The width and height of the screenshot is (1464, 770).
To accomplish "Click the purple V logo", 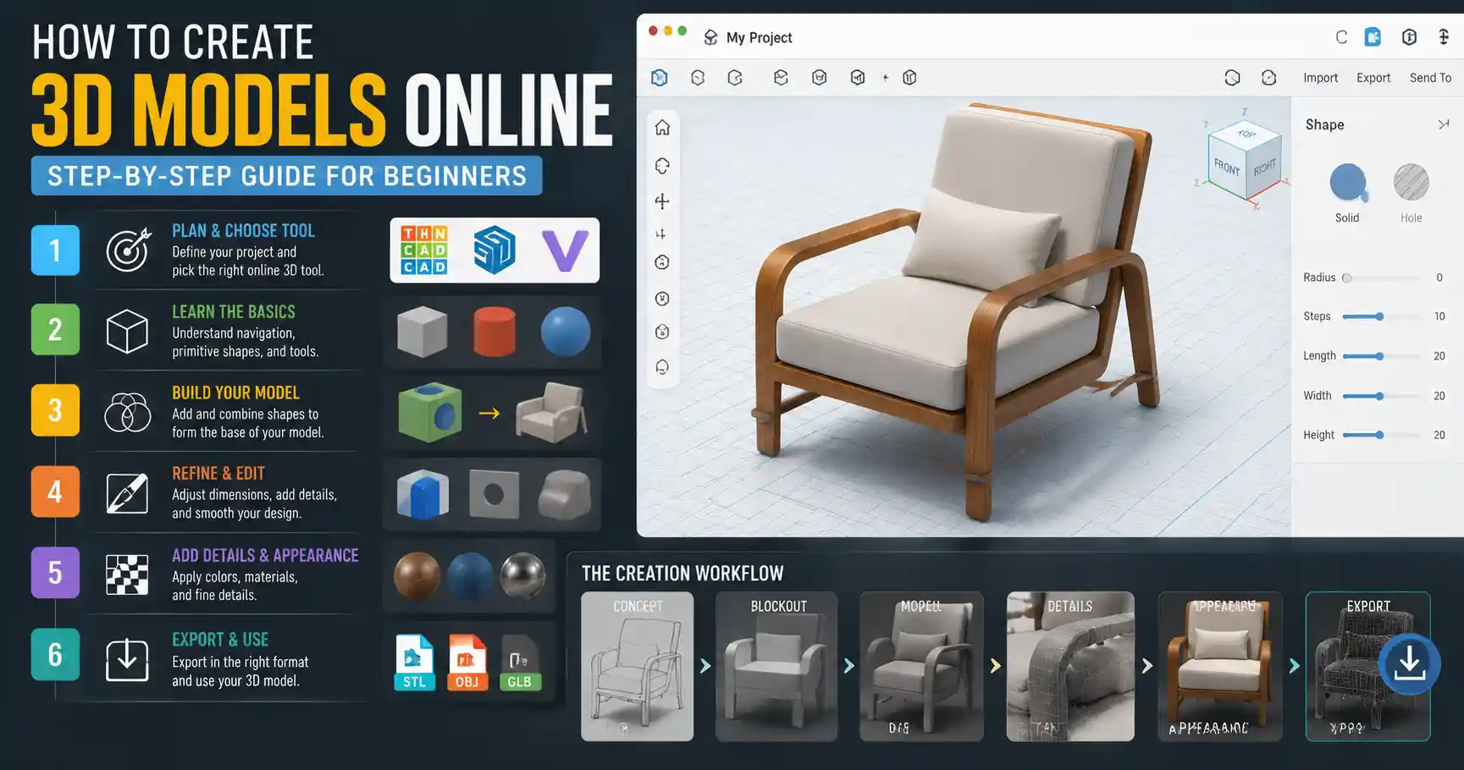I will (565, 250).
